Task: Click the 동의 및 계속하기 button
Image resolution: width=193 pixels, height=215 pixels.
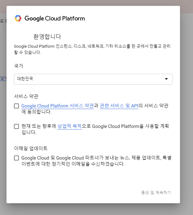Action: click(156, 193)
